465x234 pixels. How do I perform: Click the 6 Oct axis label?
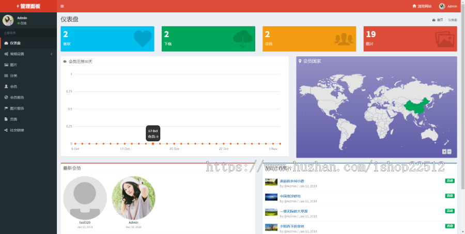tap(75, 149)
